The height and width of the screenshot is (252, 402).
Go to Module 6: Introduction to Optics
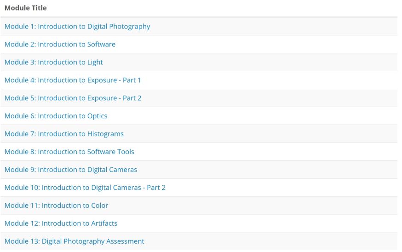pos(56,116)
